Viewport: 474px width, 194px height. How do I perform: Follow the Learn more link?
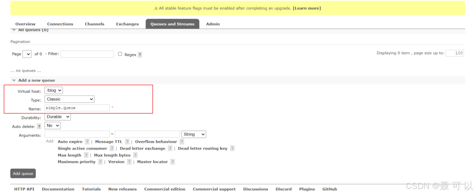pos(306,8)
